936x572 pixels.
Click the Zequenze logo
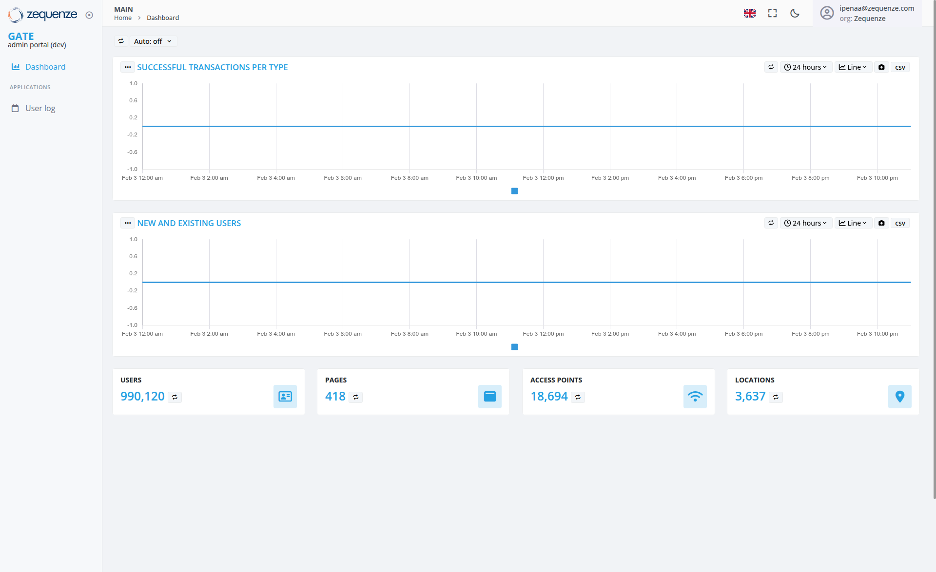click(x=42, y=15)
